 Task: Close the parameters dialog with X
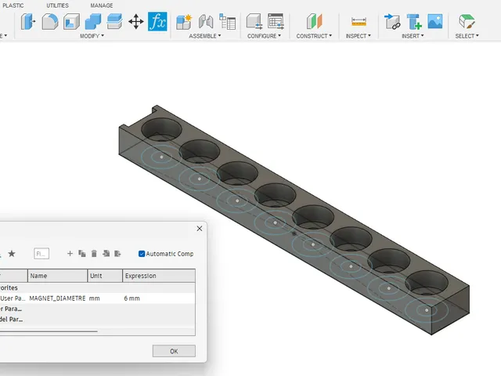200,228
